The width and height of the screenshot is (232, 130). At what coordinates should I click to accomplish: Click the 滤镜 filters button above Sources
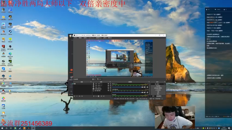(99, 79)
